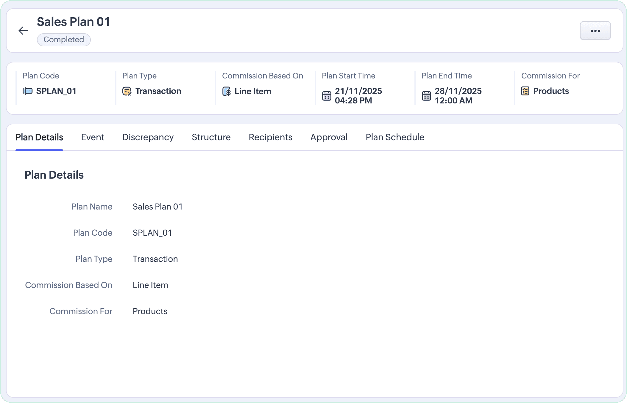This screenshot has width=627, height=403.
Task: Click the Commission Based On label in details list
Action: coord(69,285)
